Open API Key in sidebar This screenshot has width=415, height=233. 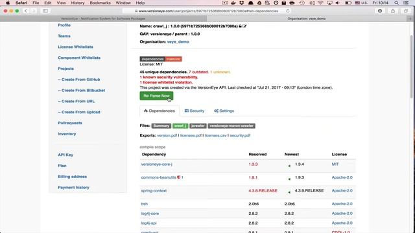point(65,155)
